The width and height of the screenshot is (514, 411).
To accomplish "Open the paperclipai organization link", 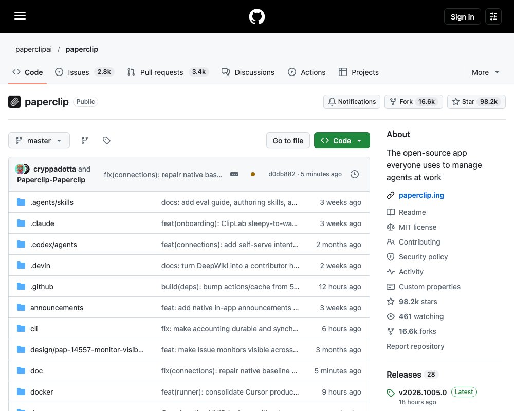I will (x=33, y=49).
